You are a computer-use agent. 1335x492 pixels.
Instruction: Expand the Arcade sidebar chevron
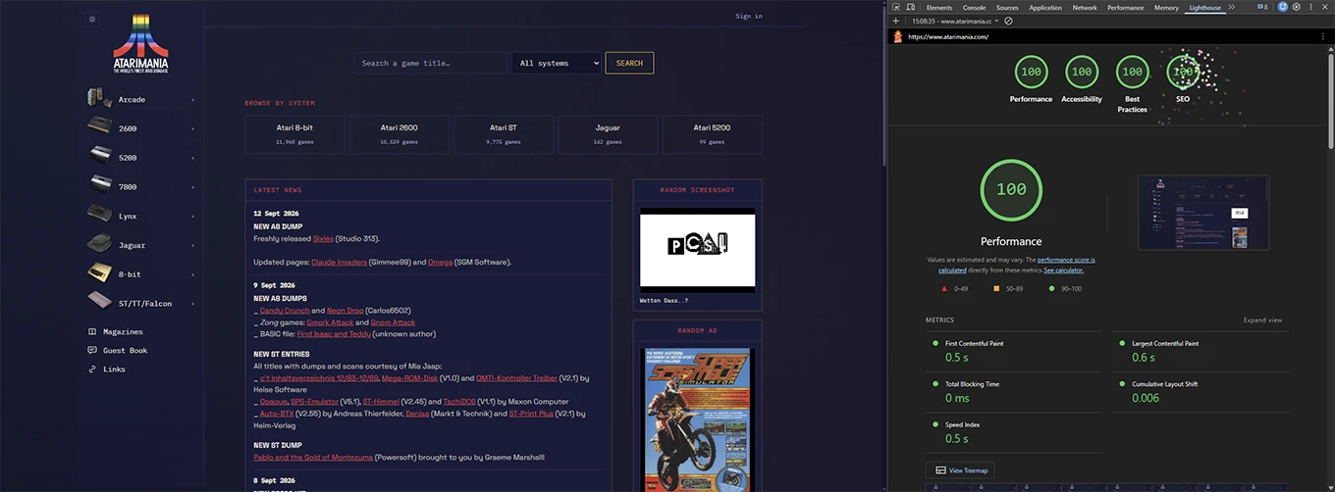(x=192, y=99)
